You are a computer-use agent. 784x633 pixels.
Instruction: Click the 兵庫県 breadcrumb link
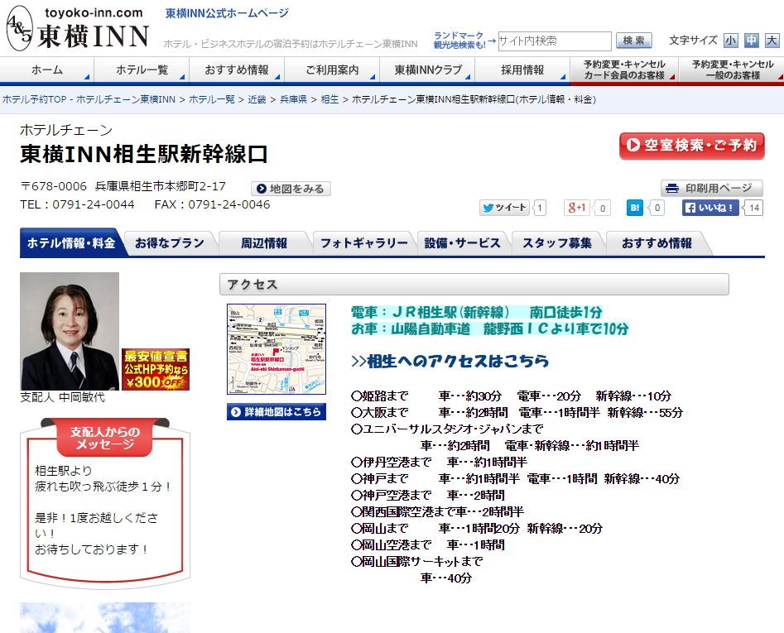(x=294, y=99)
